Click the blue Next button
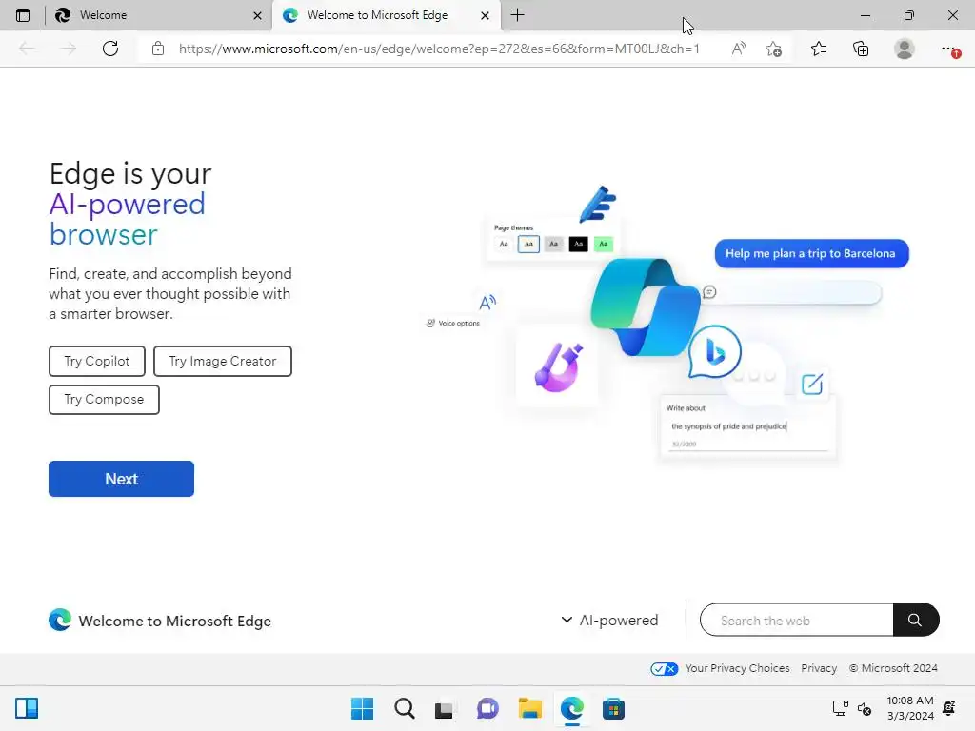This screenshot has width=975, height=731. [x=121, y=479]
